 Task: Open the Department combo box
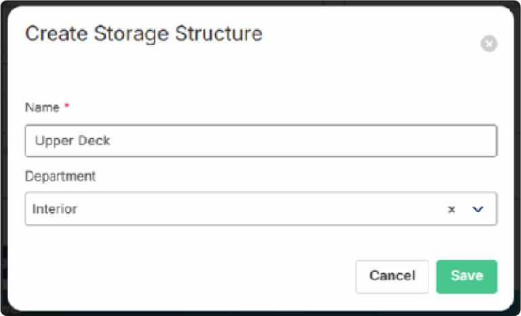(260, 209)
